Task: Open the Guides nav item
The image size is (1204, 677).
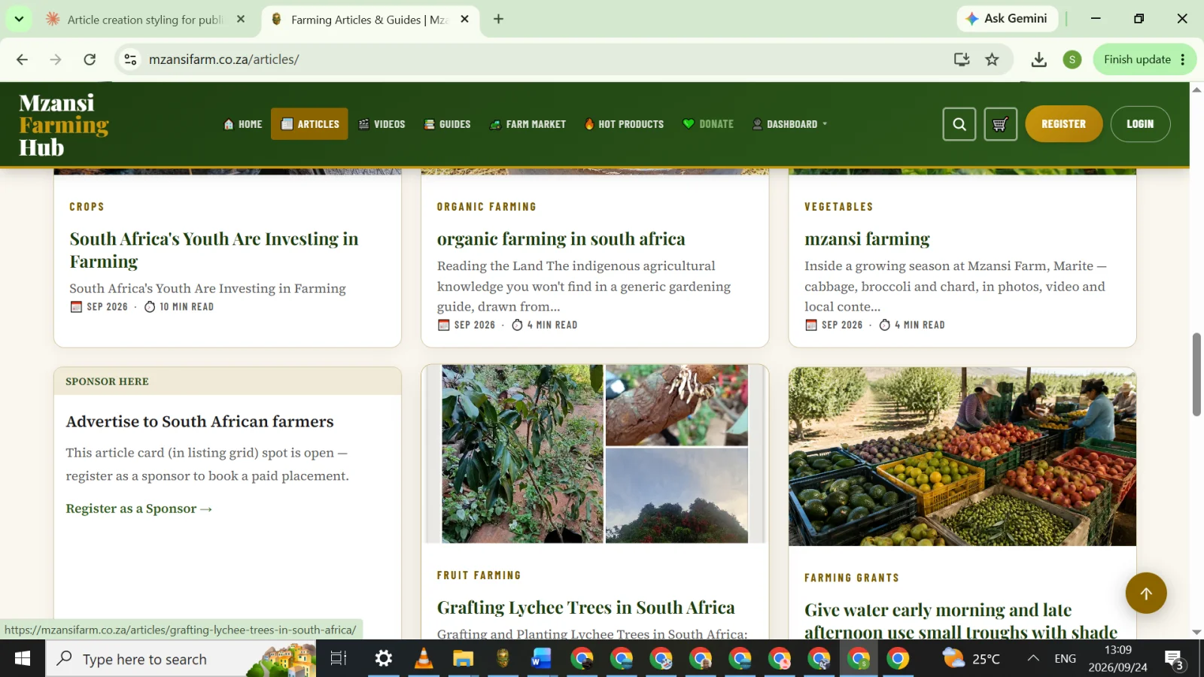Action: pos(447,124)
